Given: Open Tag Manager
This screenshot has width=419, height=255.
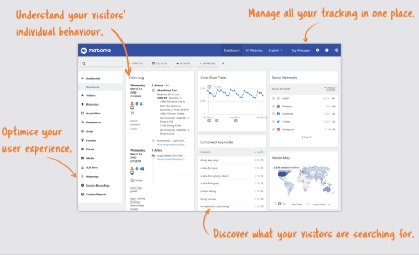Looking at the screenshot, I should [301, 50].
